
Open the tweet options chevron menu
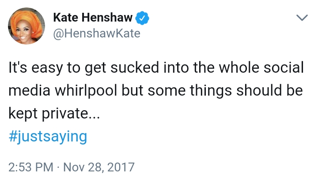coord(302,18)
